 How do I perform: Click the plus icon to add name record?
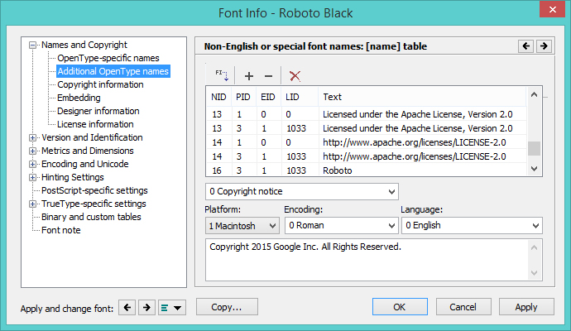(249, 76)
